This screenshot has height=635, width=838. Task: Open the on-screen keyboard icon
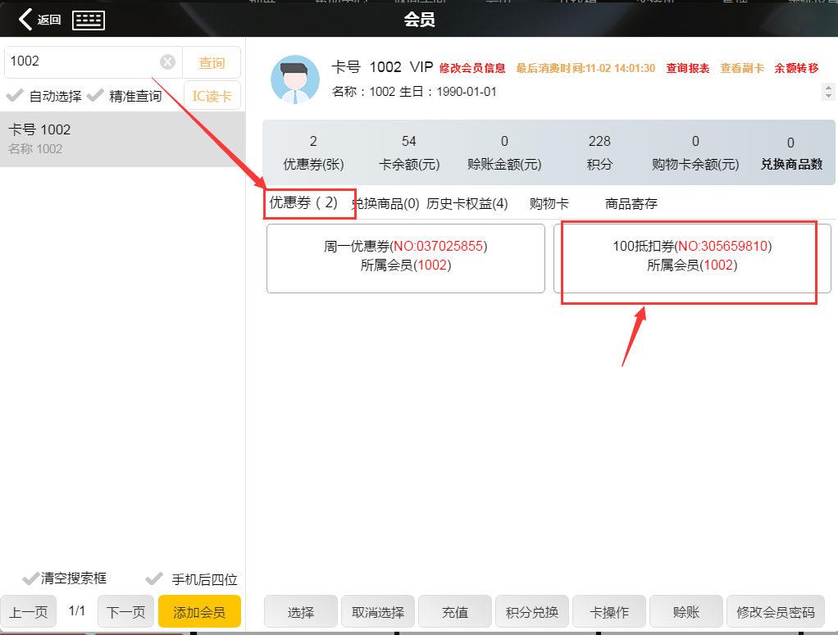89,20
